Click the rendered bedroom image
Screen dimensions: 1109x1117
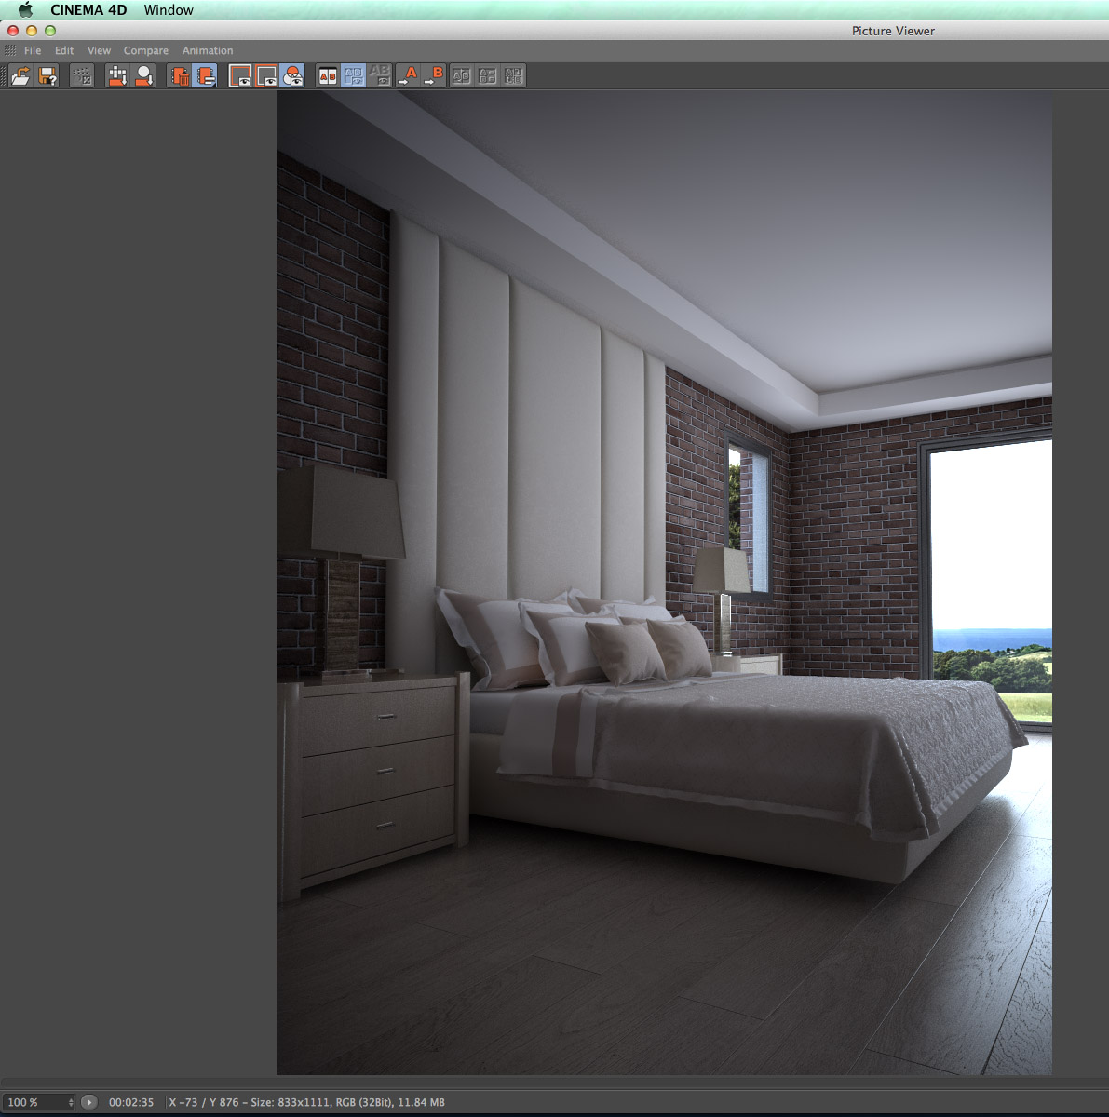click(x=664, y=583)
